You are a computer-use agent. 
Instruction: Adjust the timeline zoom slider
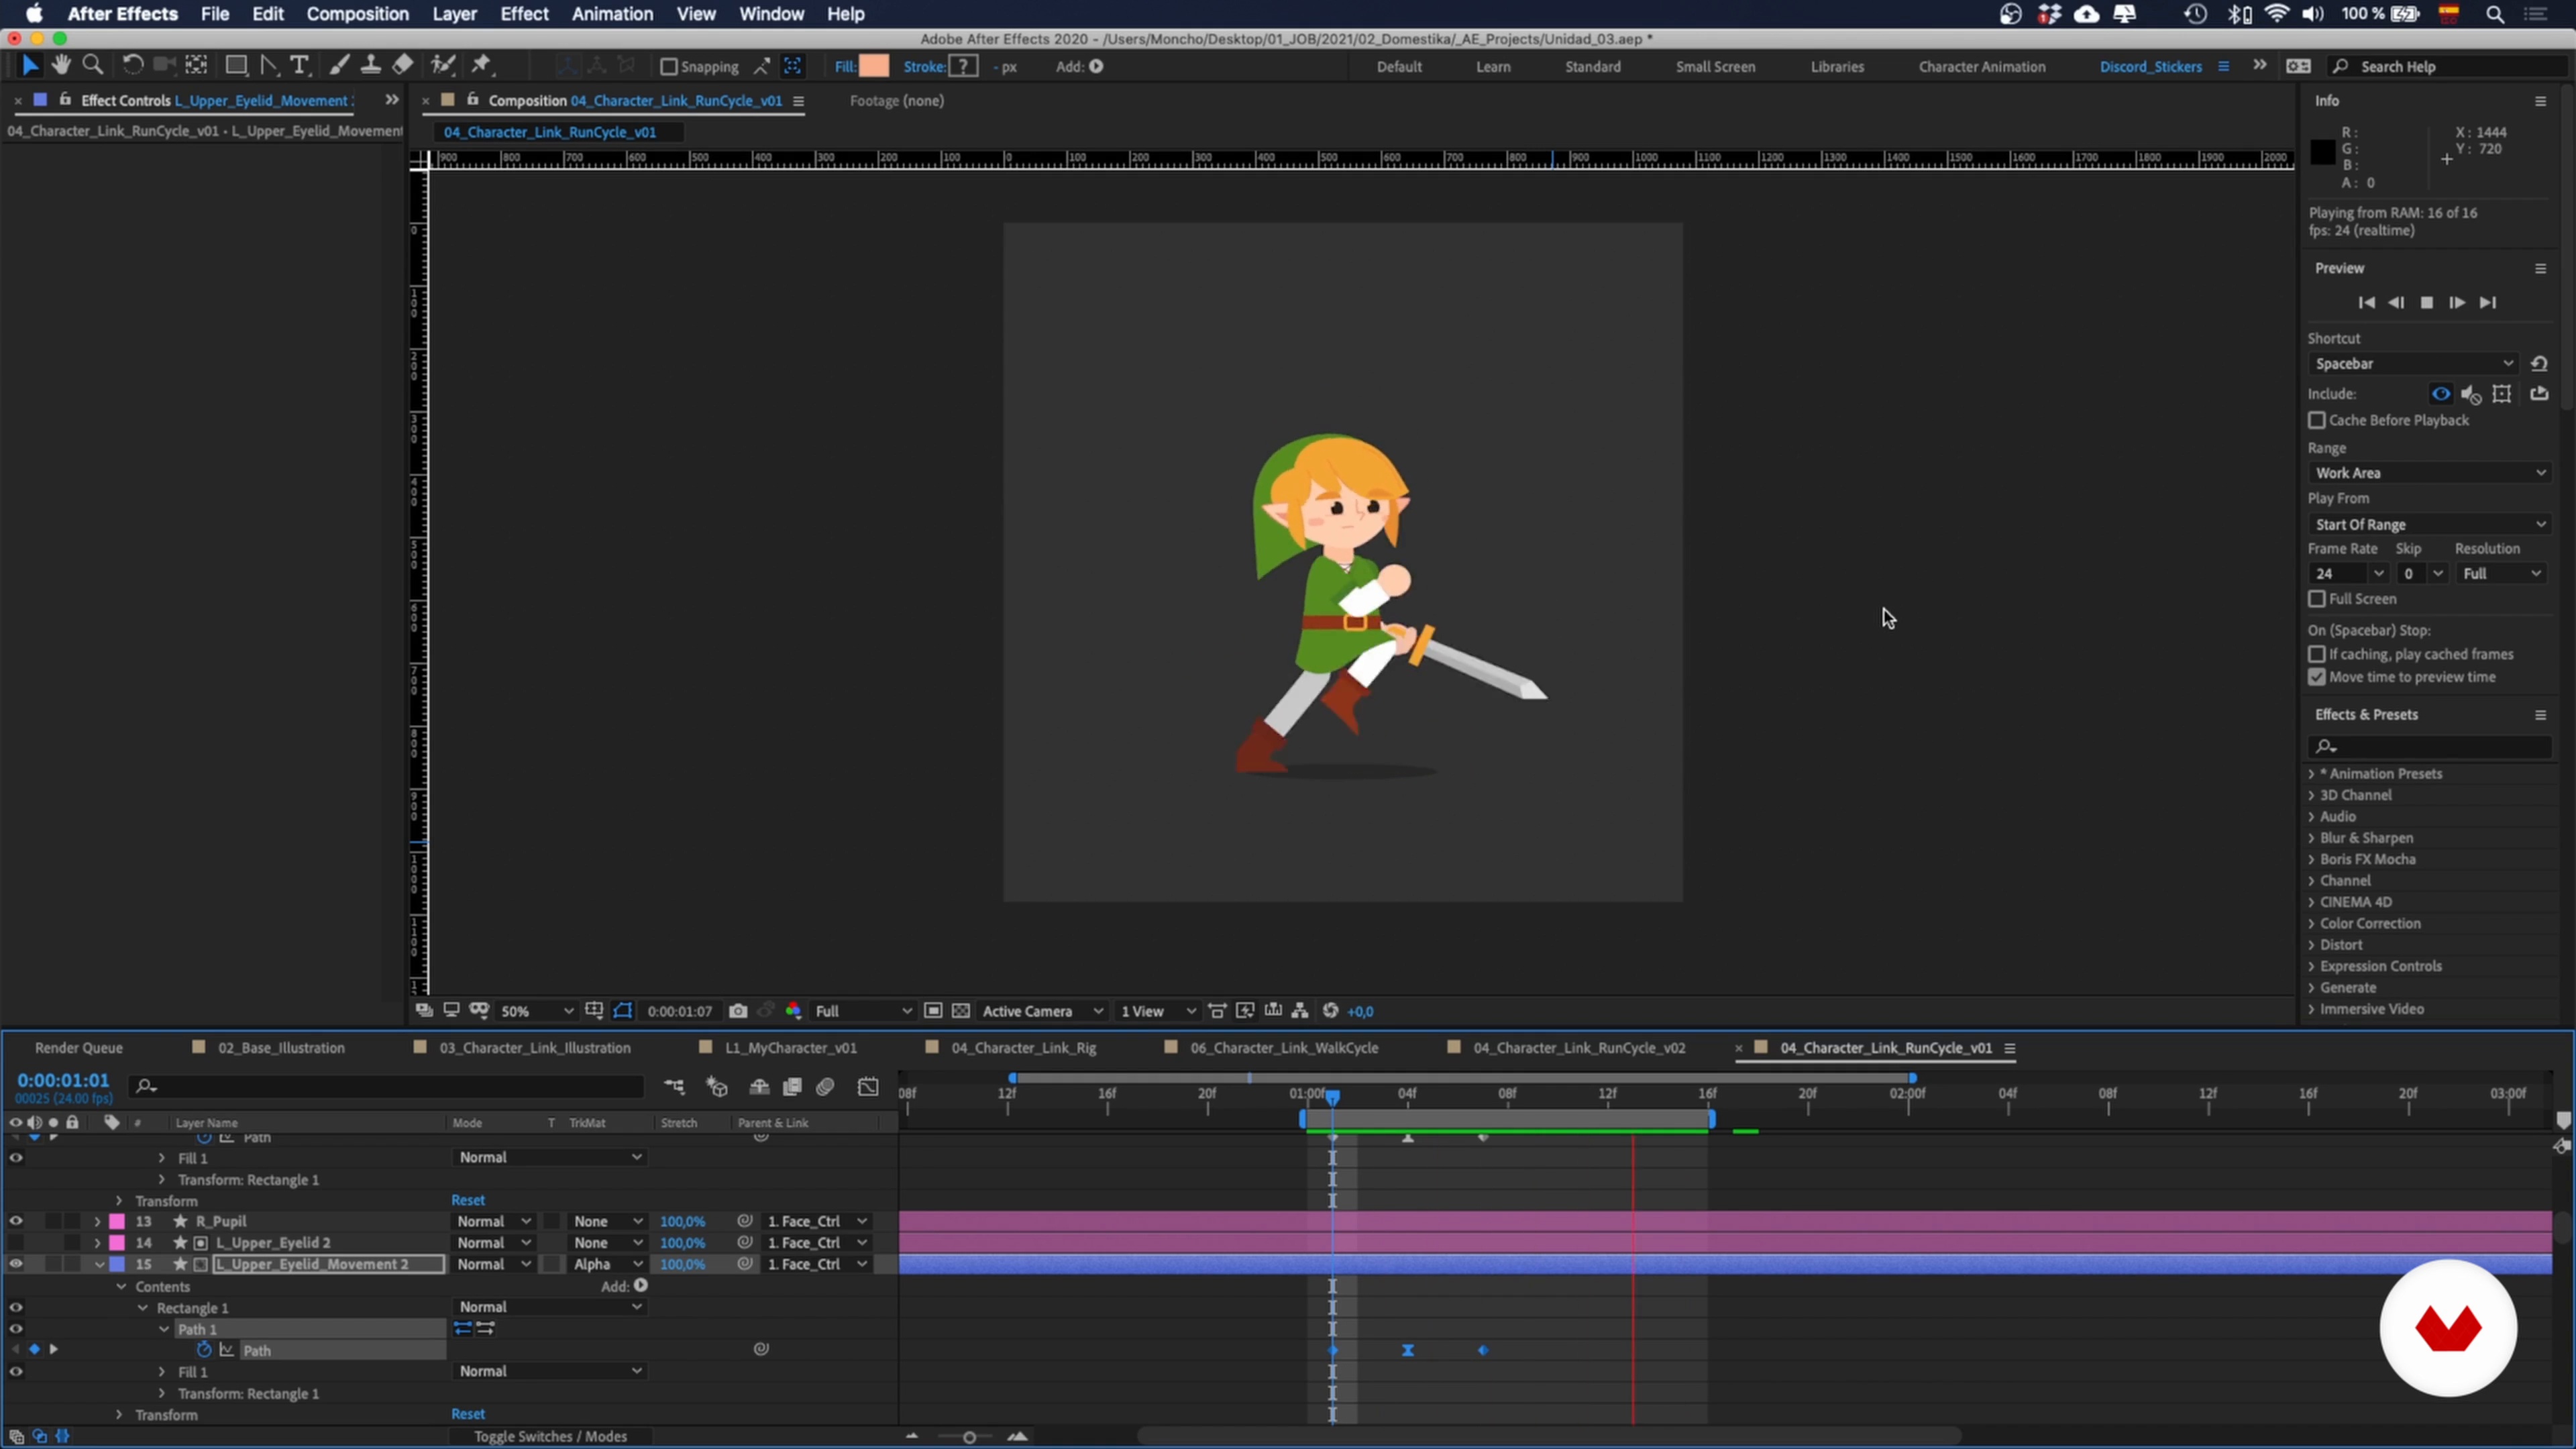968,1438
